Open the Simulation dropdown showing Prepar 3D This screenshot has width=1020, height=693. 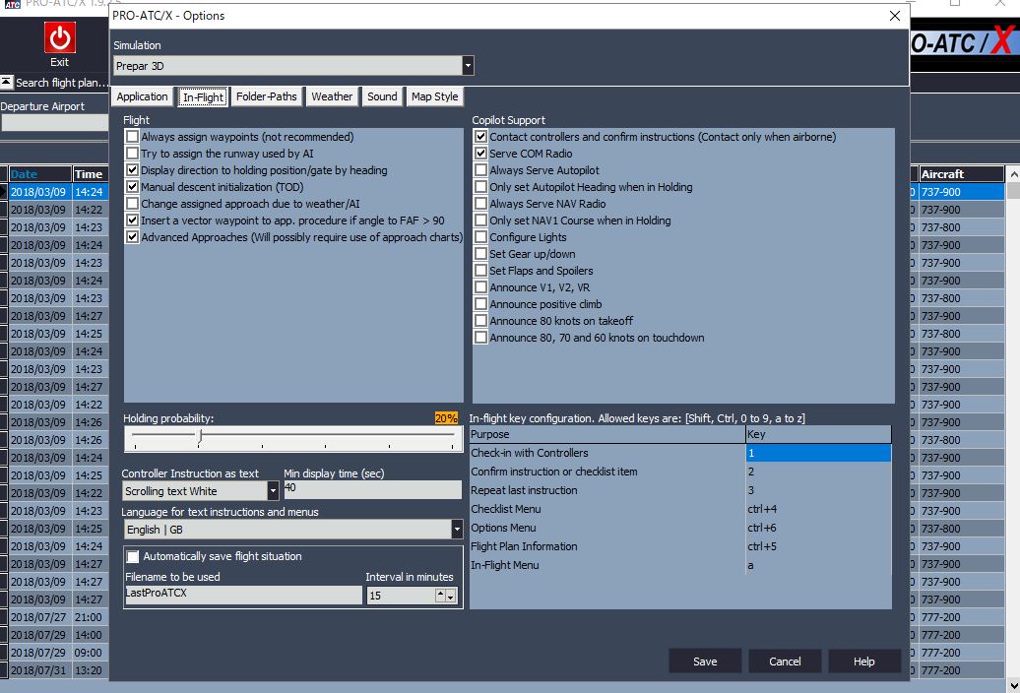coord(468,66)
